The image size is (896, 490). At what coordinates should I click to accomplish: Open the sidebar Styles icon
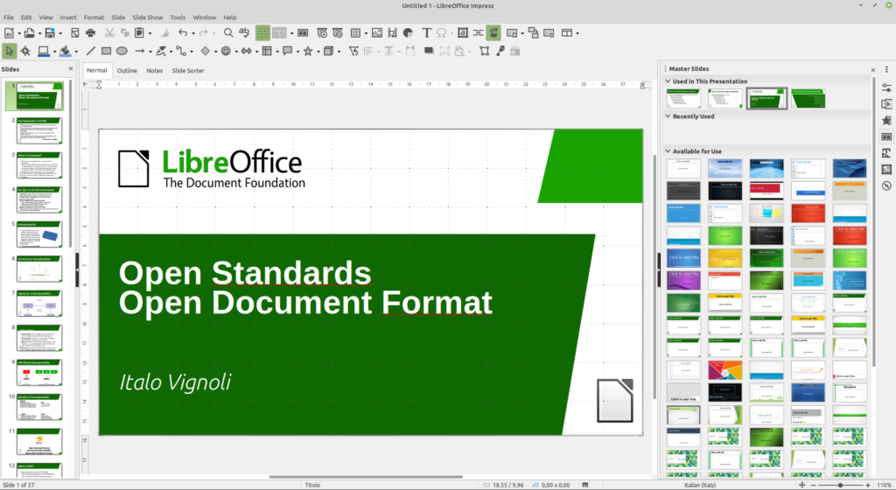click(x=886, y=153)
